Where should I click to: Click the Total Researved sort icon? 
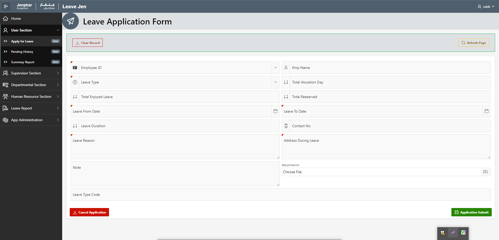click(286, 97)
